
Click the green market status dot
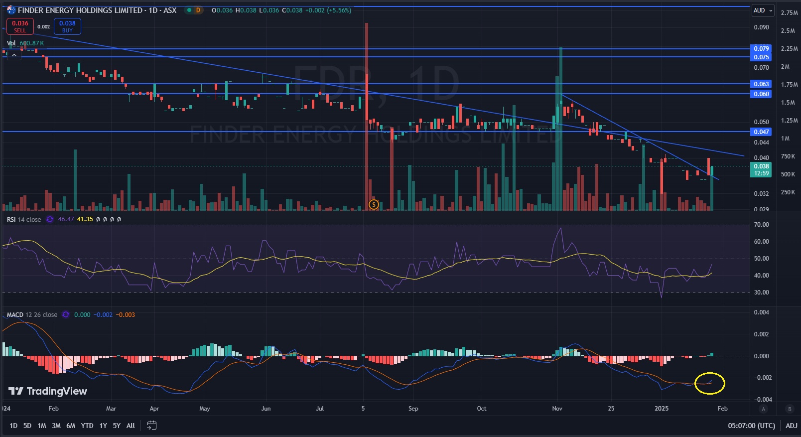point(188,10)
